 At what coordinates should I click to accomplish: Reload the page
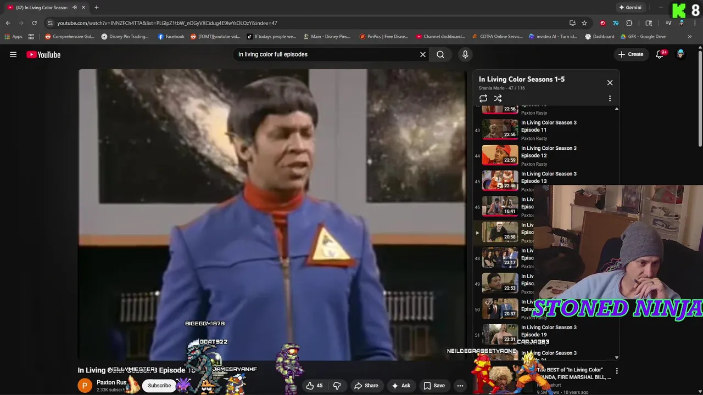pos(34,23)
